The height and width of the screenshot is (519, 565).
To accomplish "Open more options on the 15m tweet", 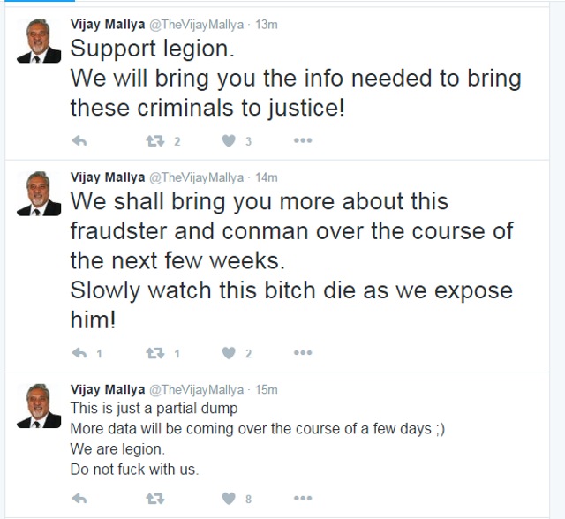I will tap(303, 498).
